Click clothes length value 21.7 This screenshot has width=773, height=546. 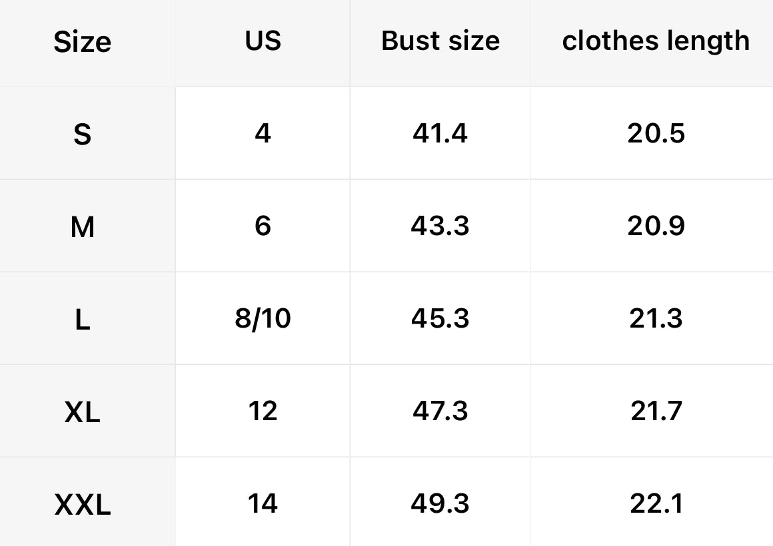pos(656,411)
